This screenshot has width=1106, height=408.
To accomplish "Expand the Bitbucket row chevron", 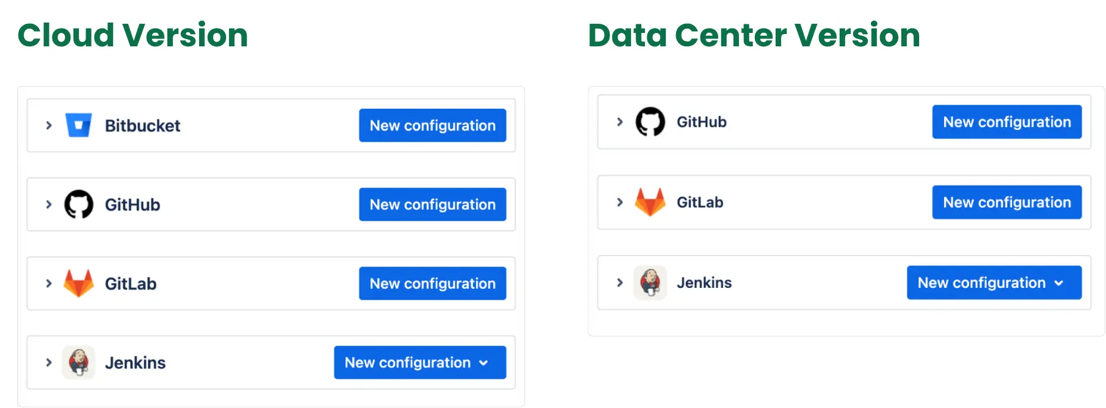I will 49,125.
